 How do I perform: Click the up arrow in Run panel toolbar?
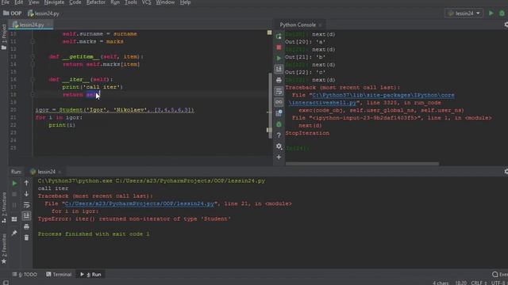click(x=26, y=183)
